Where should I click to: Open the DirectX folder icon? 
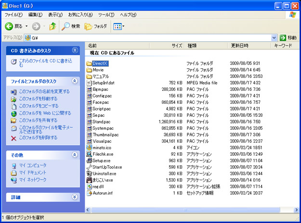tap(89, 63)
